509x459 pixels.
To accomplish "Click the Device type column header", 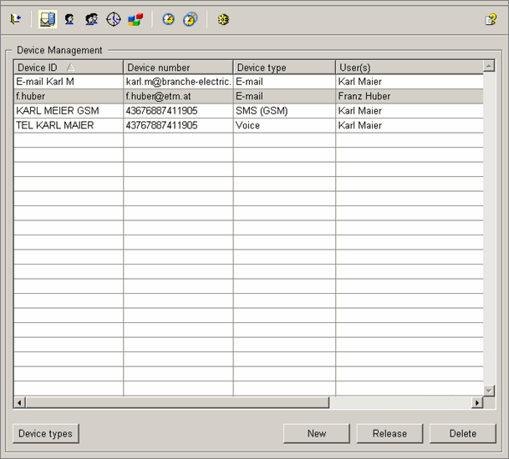I will pyautogui.click(x=284, y=67).
